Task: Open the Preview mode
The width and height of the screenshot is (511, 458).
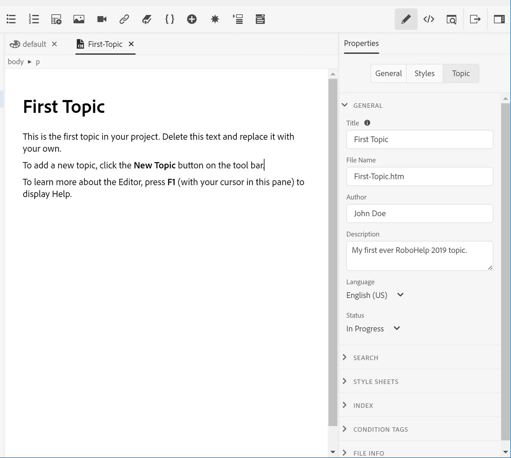Action: click(451, 19)
